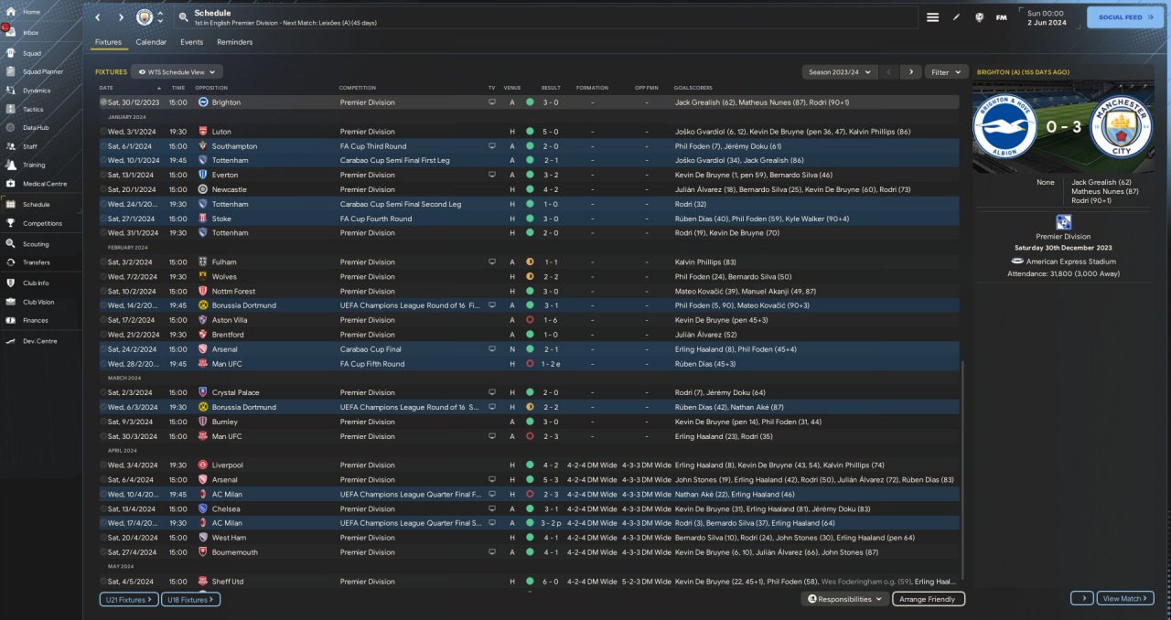
Task: Open Scouting from the sidebar
Action: pos(35,244)
